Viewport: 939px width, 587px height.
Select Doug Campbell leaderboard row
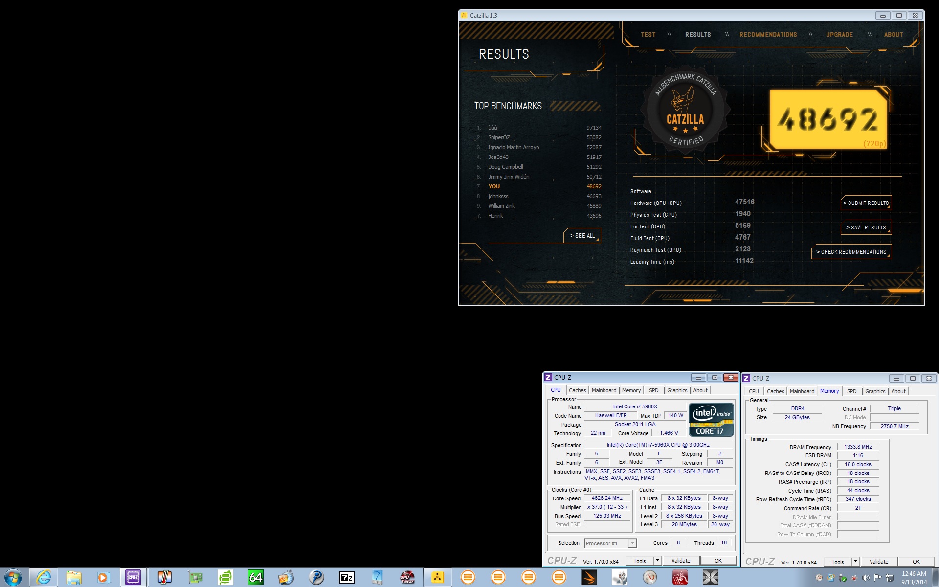point(539,167)
